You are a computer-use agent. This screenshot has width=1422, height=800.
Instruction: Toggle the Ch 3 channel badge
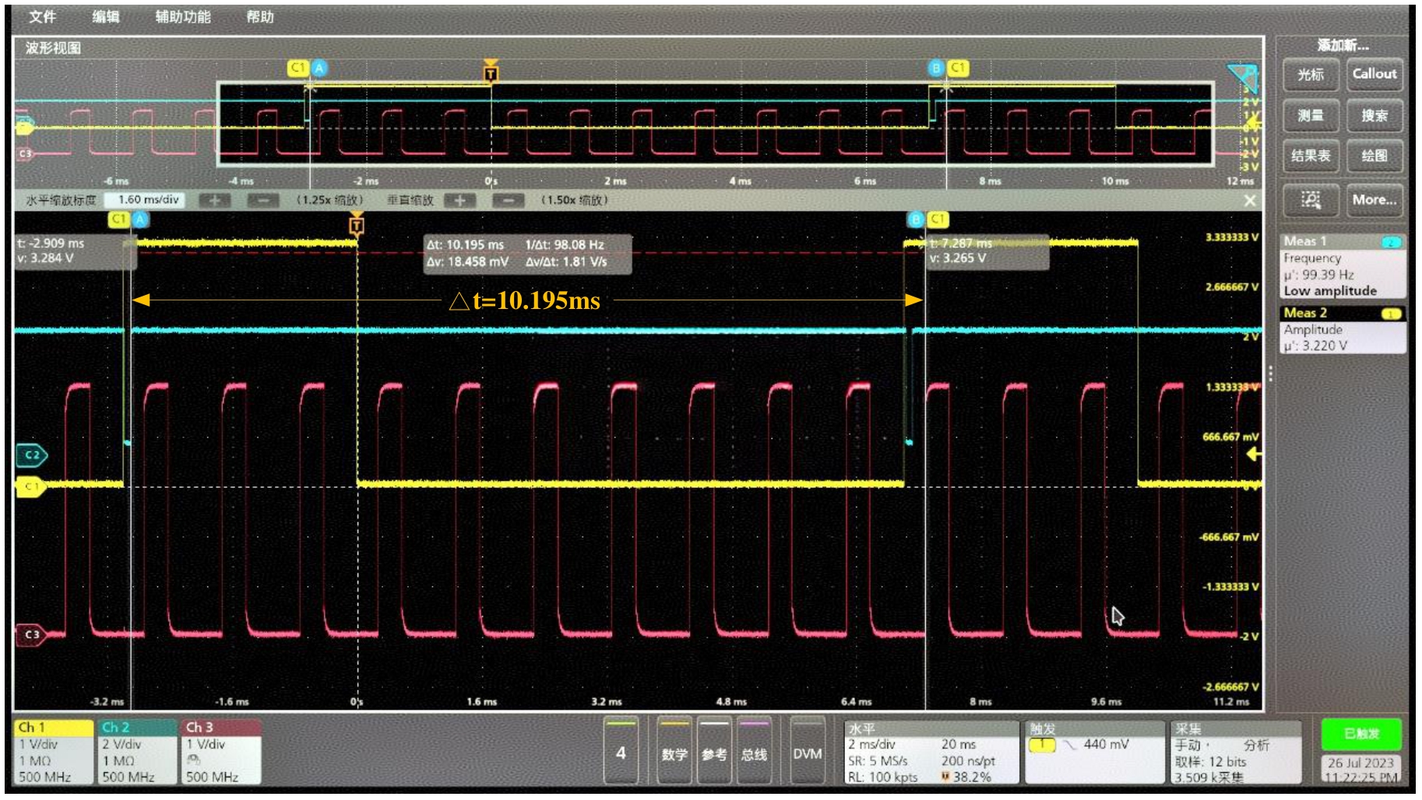point(221,751)
